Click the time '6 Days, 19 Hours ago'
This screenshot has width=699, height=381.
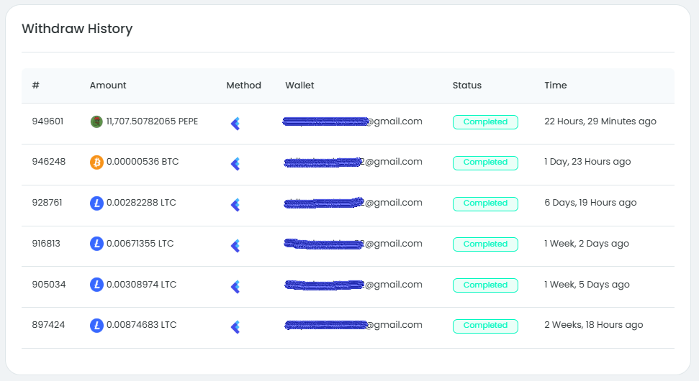tap(590, 203)
